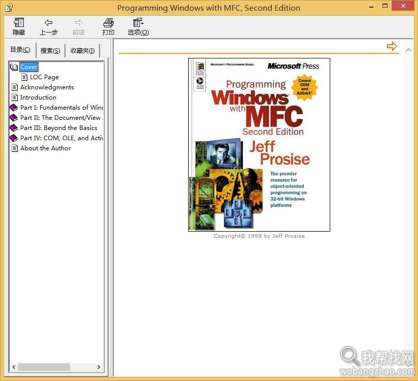The height and width of the screenshot is (381, 418).
Task: Maximize the help window
Action: pos(385,6)
